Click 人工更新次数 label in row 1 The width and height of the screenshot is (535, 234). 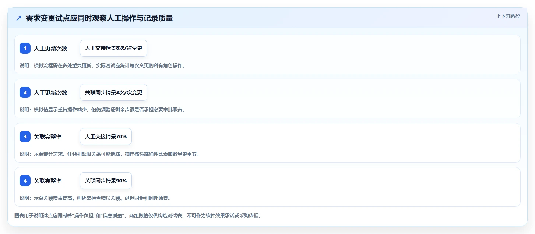50,48
